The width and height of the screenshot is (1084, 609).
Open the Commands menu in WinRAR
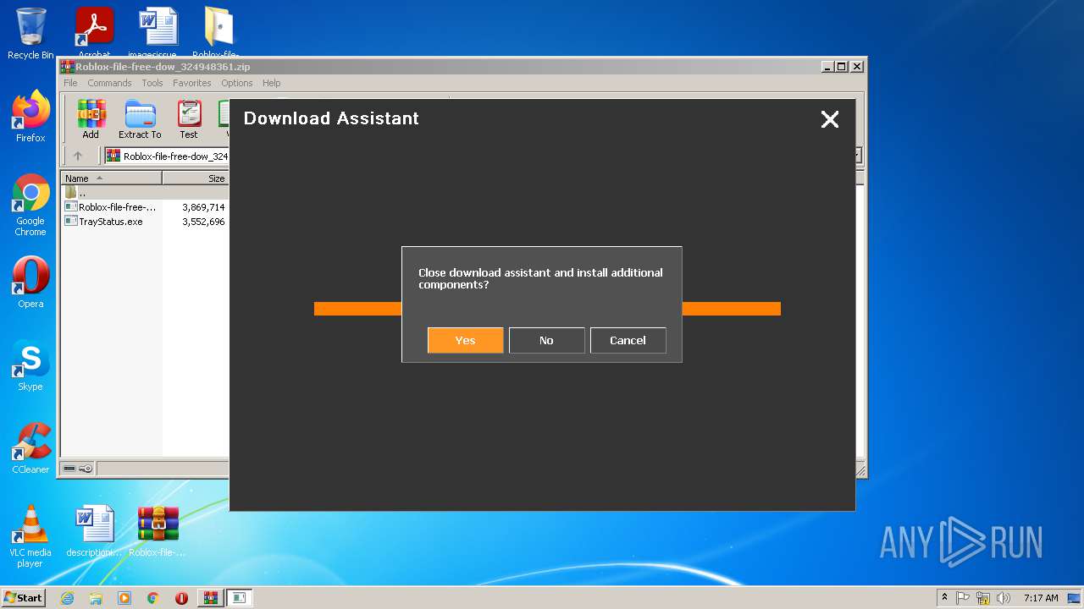point(109,83)
